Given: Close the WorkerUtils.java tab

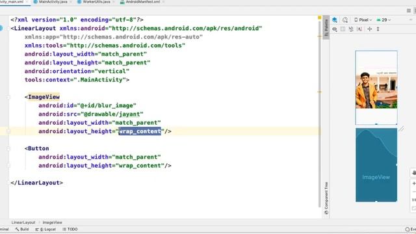Looking at the screenshot, I should (x=114, y=2).
